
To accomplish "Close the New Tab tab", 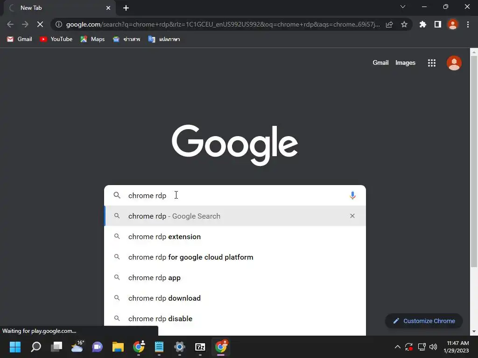I will pos(108,8).
